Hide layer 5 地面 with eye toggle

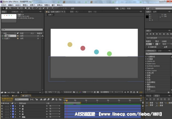pyautogui.click(x=2, y=117)
